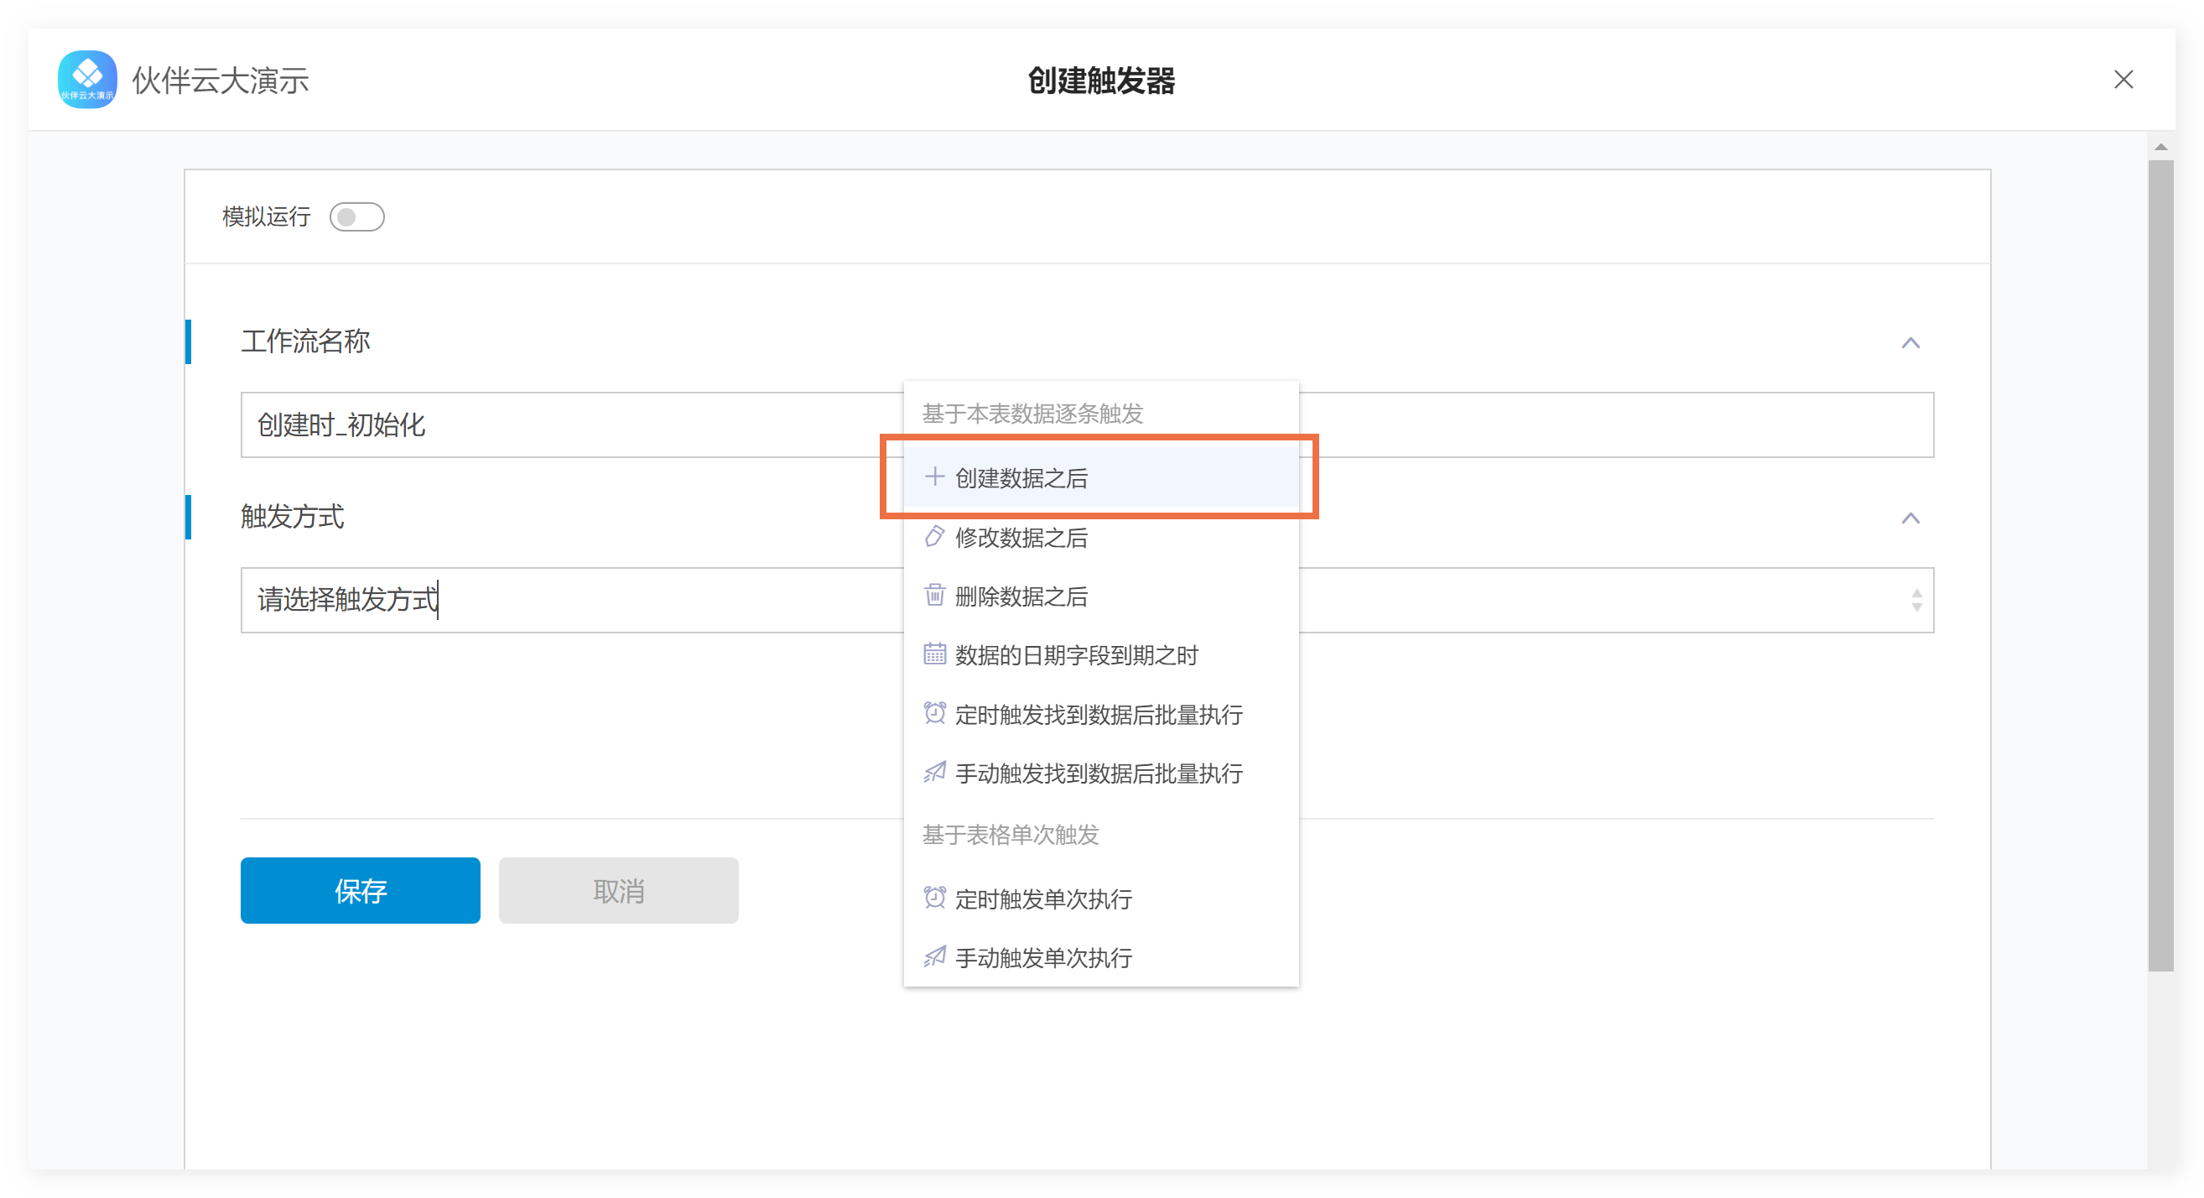
Task: Click the 工作流名称 heading
Action: tap(305, 341)
